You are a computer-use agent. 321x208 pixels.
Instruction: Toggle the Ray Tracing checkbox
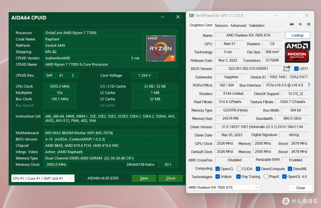coord(238,177)
